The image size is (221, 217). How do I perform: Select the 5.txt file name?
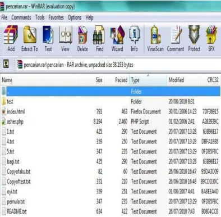point(10,151)
